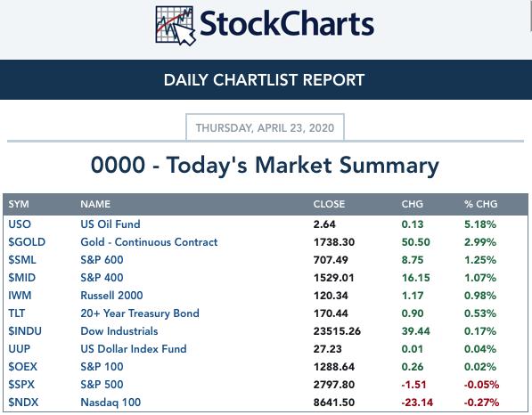Open the 0000 - Today's Market Summary heading
This screenshot has width=532, height=415.
tap(265, 165)
